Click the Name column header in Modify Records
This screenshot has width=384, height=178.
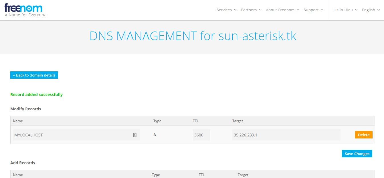18,121
